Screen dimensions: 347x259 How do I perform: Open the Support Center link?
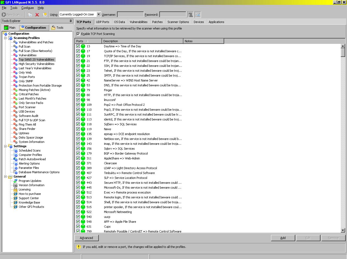[29, 198]
